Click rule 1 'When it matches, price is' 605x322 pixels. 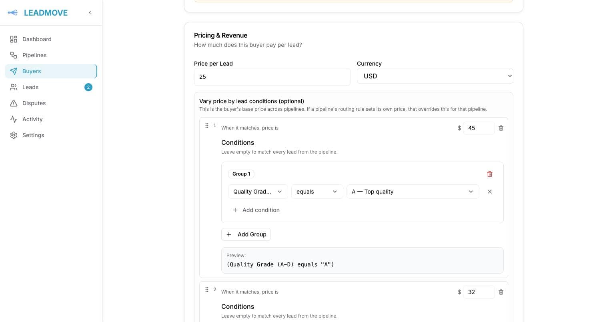tap(250, 128)
